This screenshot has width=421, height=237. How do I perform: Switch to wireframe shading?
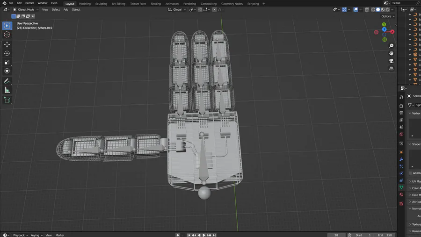click(x=373, y=10)
